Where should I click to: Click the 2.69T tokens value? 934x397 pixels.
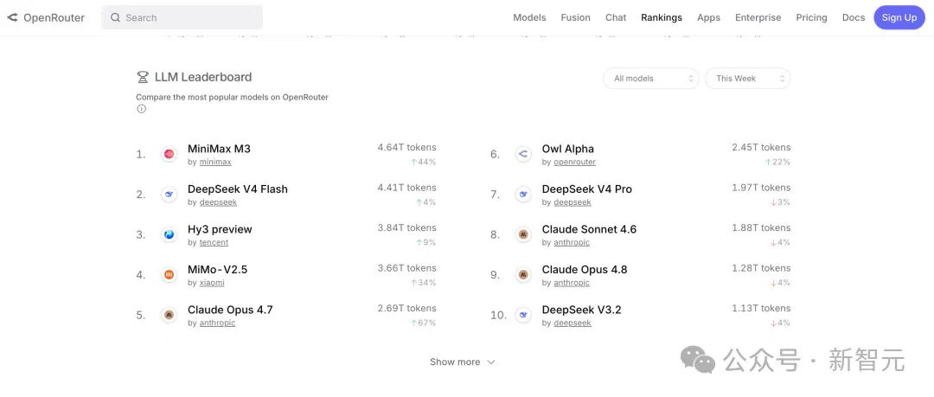[406, 308]
